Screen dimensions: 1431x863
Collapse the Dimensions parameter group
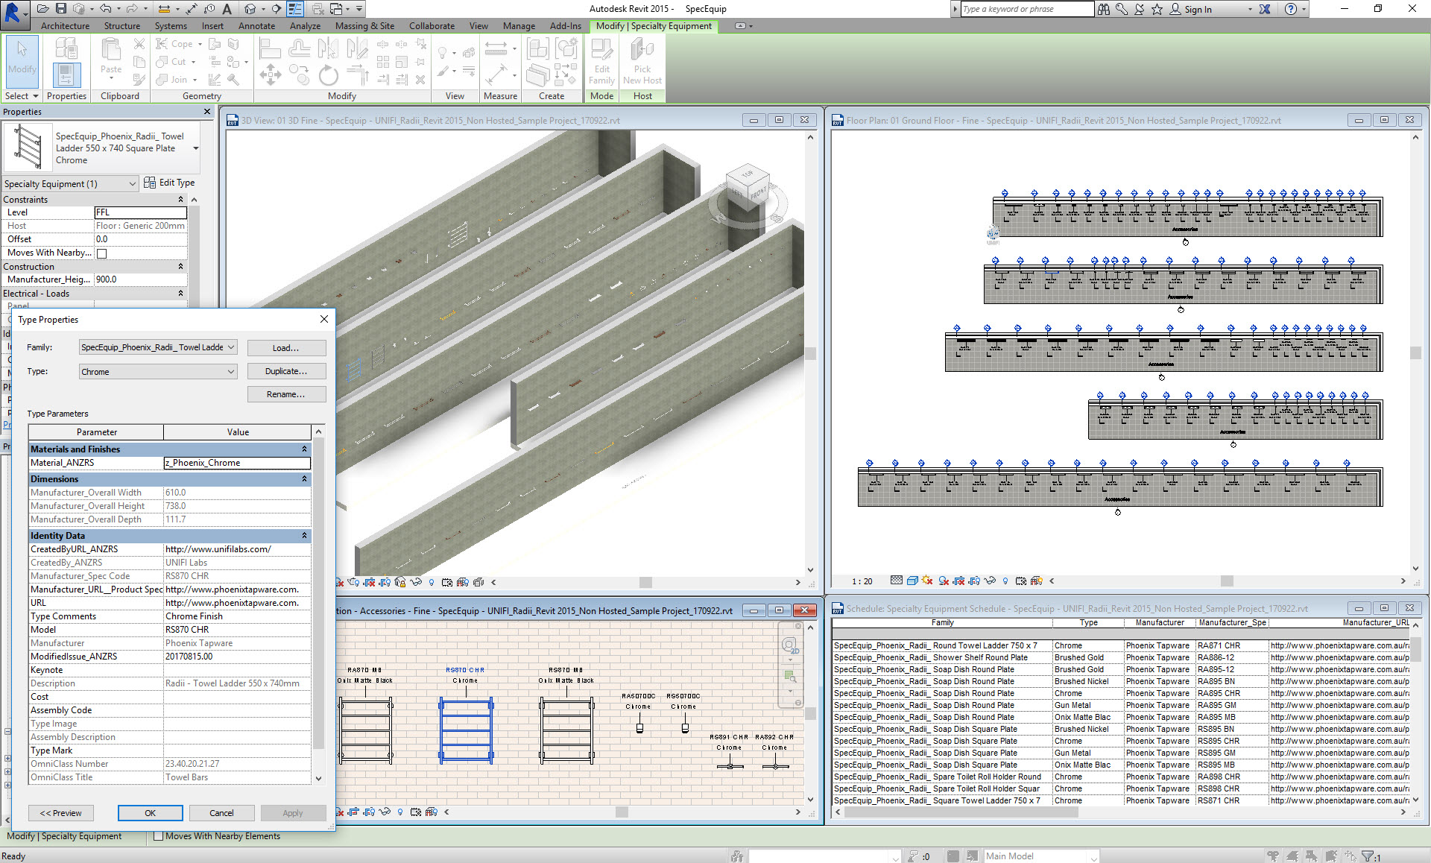304,479
